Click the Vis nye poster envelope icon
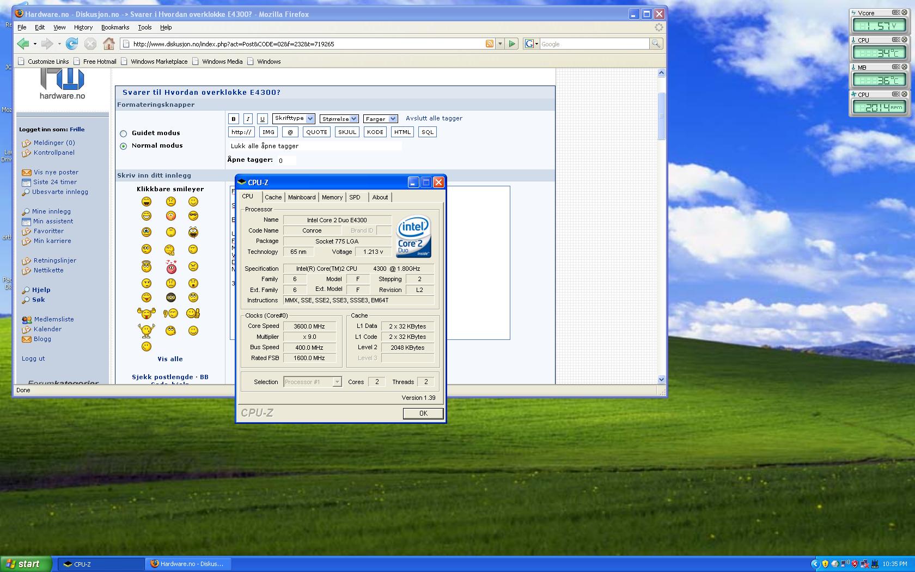 [x=26, y=172]
